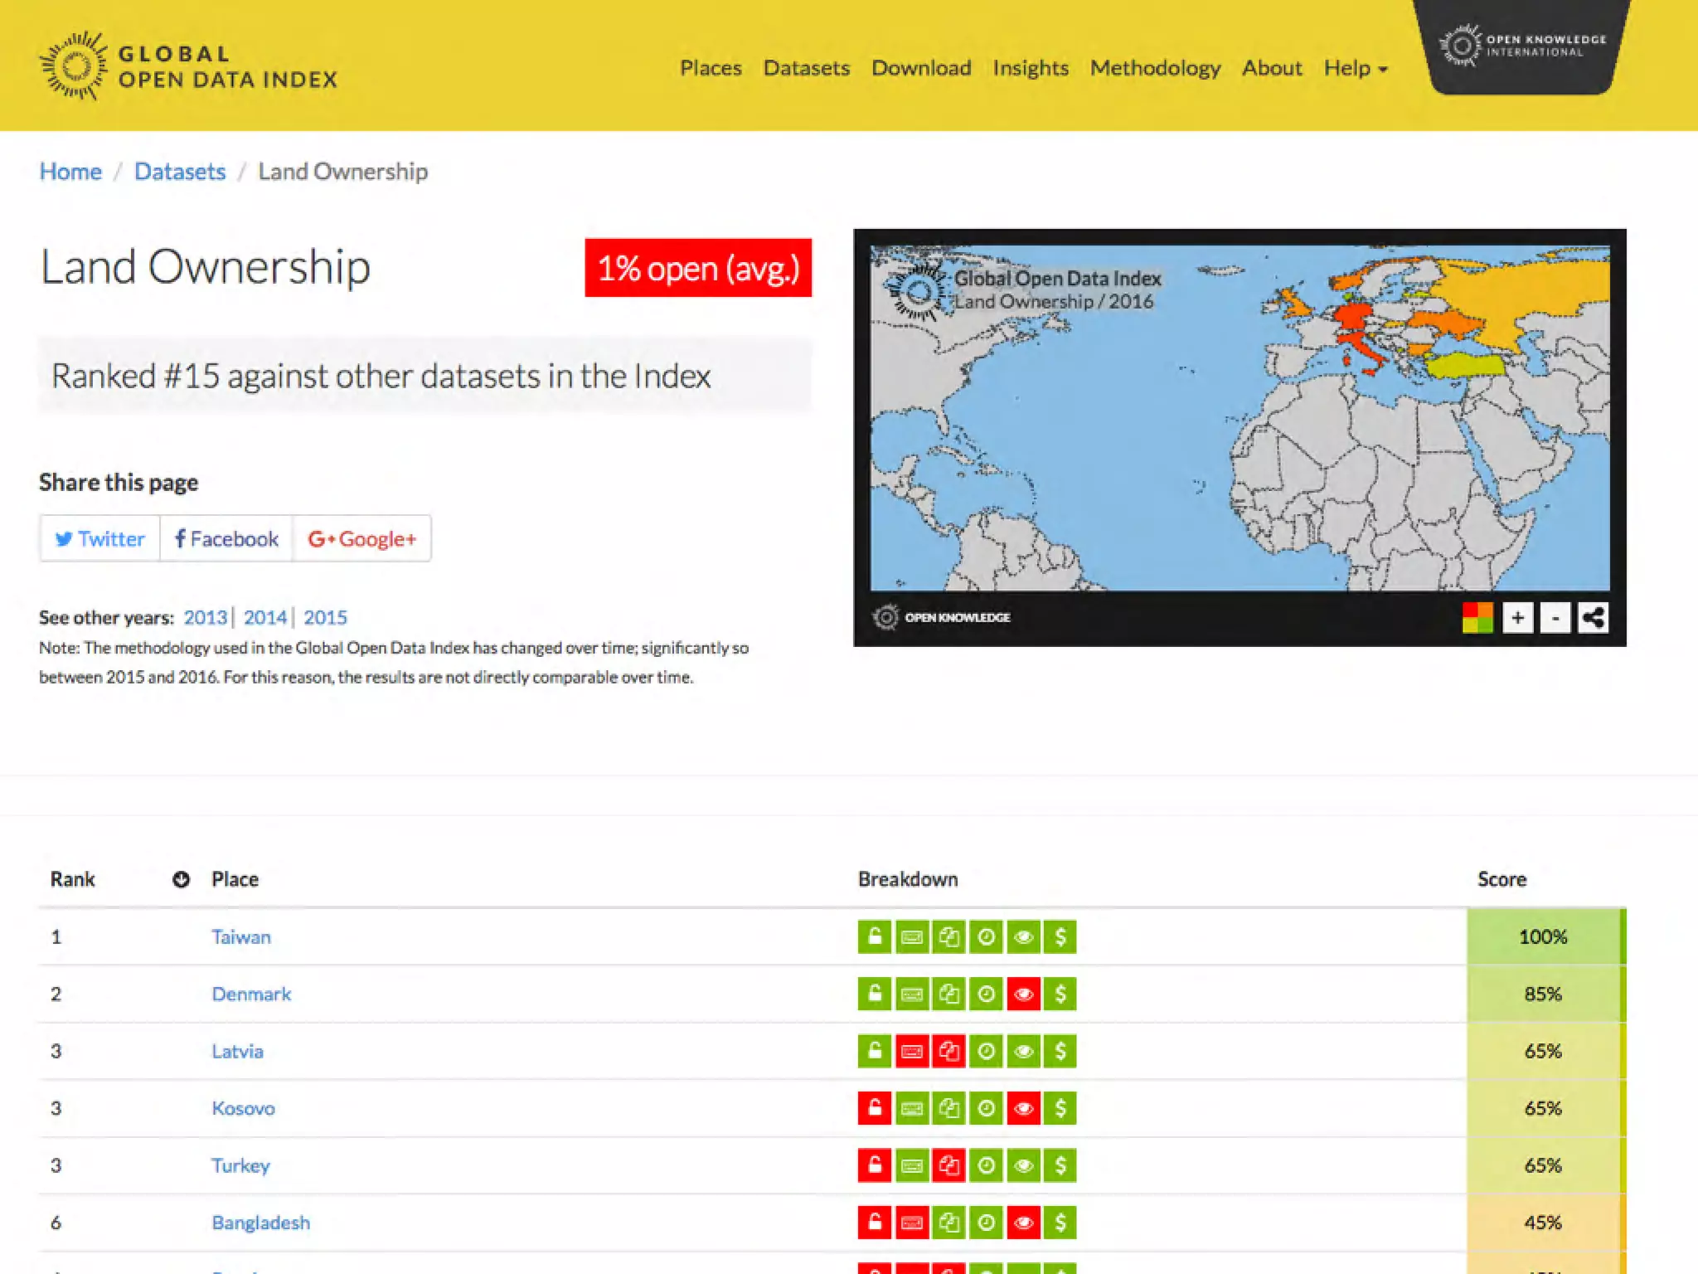This screenshot has width=1698, height=1274.
Task: Click the map share icon
Action: [x=1593, y=618]
